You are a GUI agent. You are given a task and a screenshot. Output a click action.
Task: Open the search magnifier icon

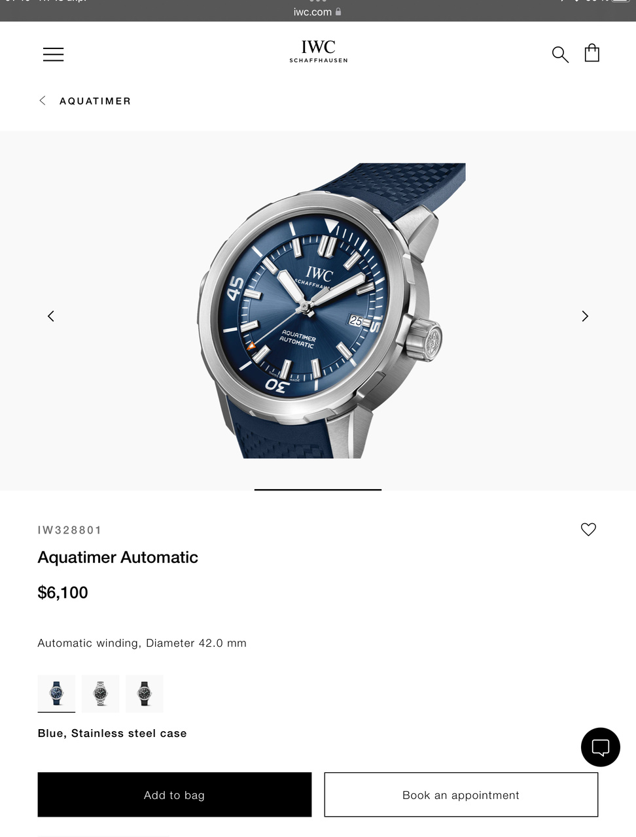pos(560,54)
